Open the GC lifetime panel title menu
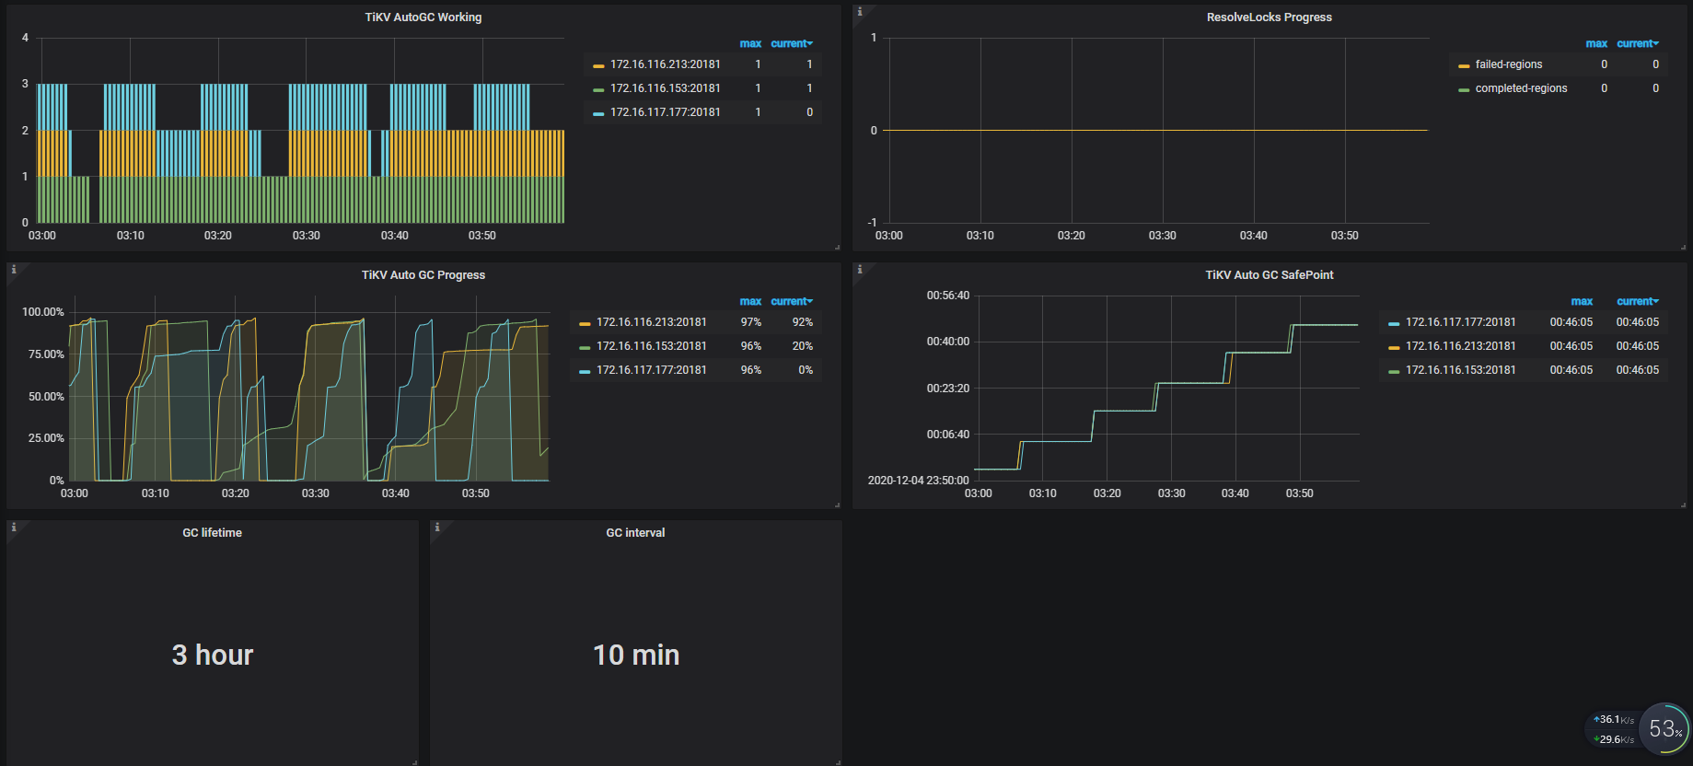This screenshot has width=1693, height=766. coord(212,533)
